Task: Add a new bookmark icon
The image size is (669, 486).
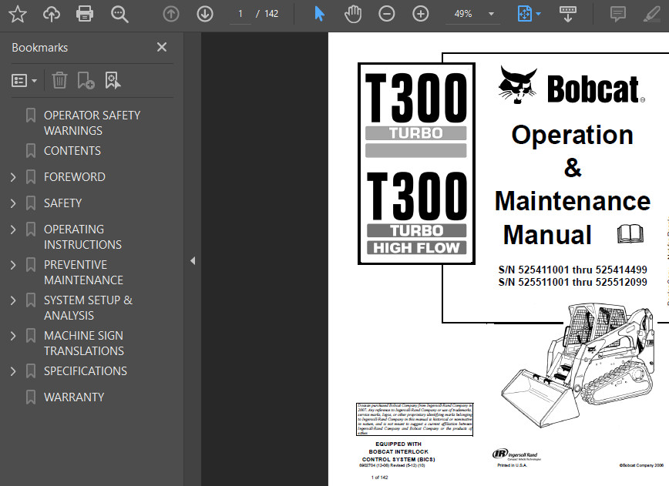Action: click(x=86, y=80)
